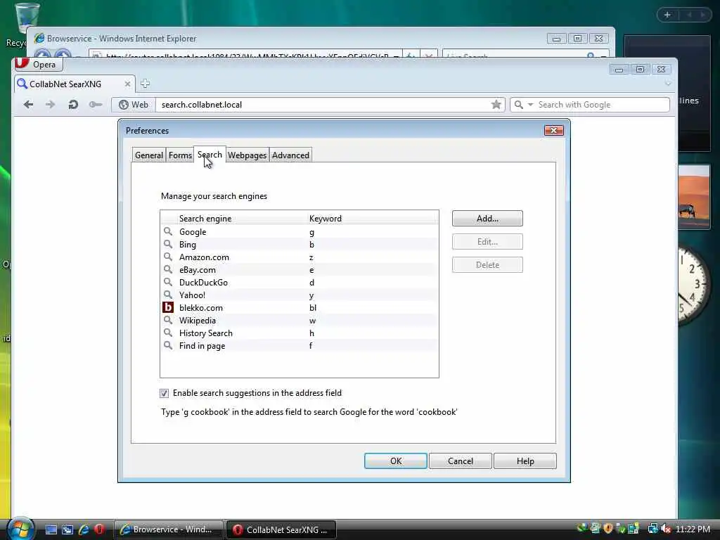Click the magnifier icon beside Google

point(168,231)
